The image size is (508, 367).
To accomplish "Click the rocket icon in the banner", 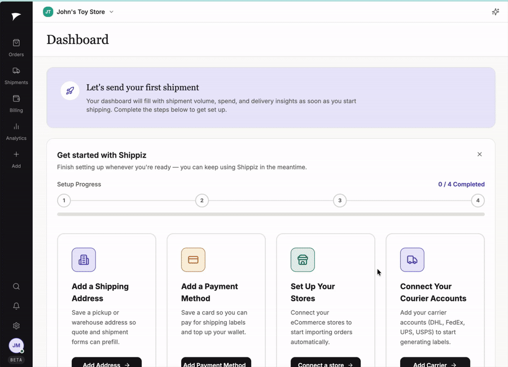I will [x=70, y=91].
